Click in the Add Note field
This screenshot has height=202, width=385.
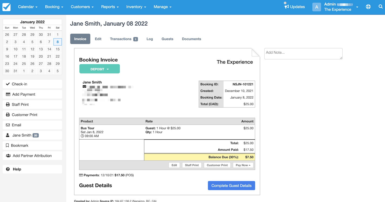303,54
